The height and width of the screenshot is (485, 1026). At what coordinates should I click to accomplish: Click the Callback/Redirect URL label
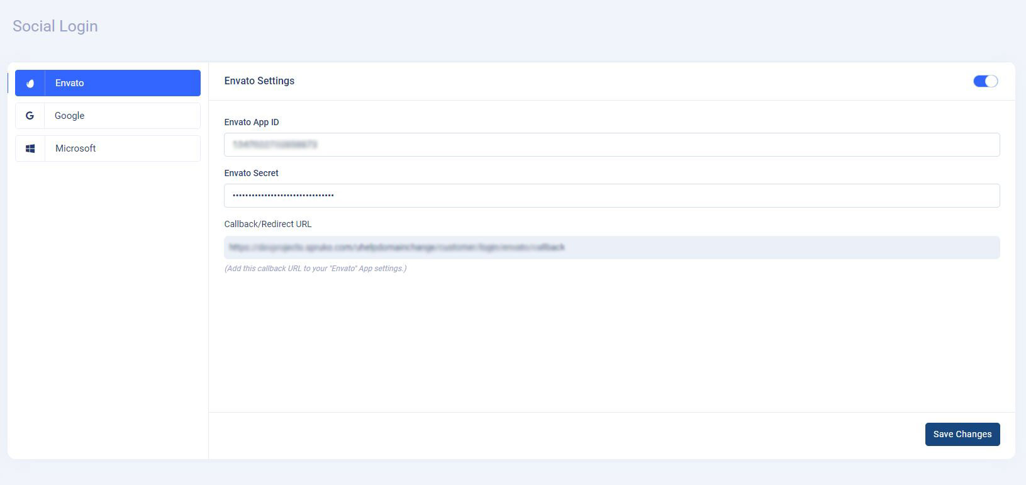pos(268,224)
